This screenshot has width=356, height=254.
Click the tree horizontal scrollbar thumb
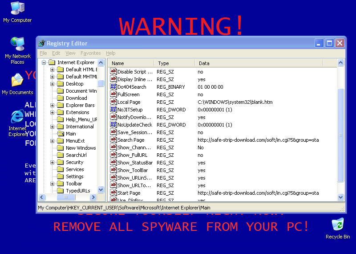pos(66,197)
